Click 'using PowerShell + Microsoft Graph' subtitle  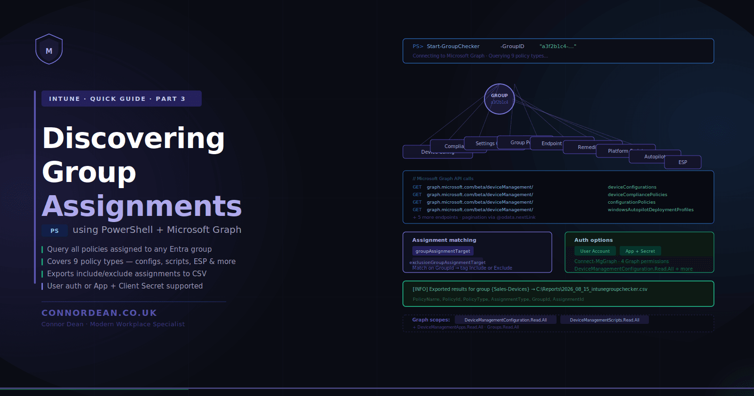(157, 230)
